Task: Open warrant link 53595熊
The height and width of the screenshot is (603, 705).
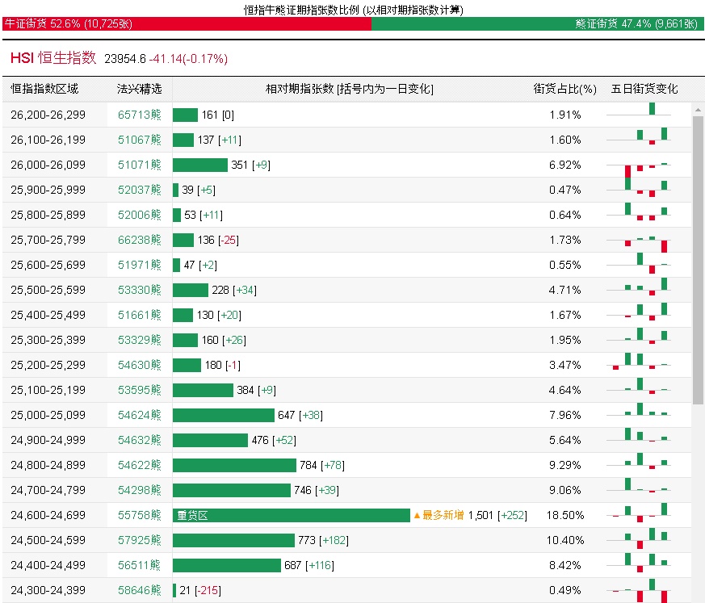Action: pos(140,390)
